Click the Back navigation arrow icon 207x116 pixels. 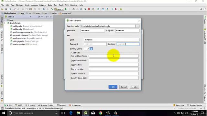(x=44, y=9)
